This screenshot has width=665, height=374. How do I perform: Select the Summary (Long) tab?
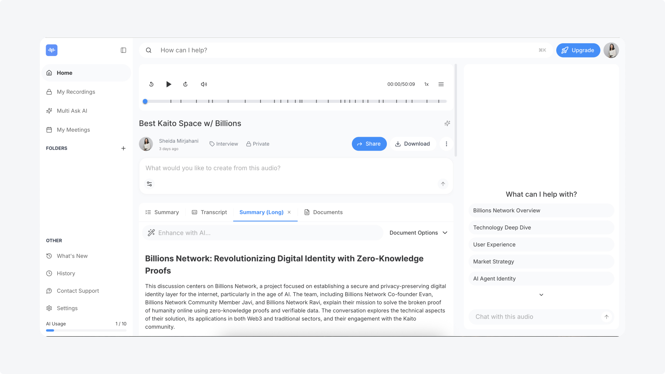pos(261,212)
